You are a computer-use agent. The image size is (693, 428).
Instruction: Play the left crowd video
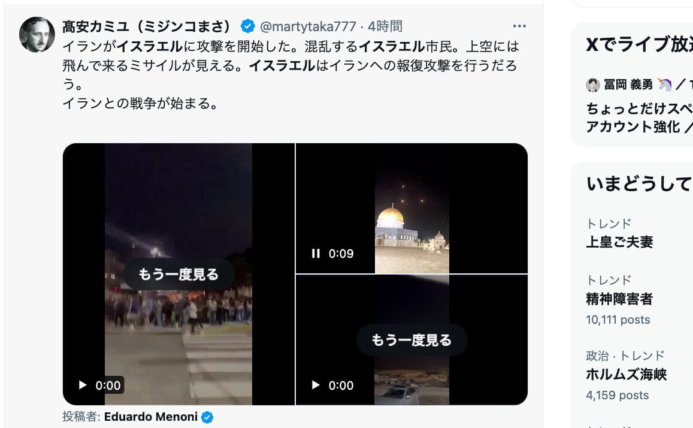(83, 385)
